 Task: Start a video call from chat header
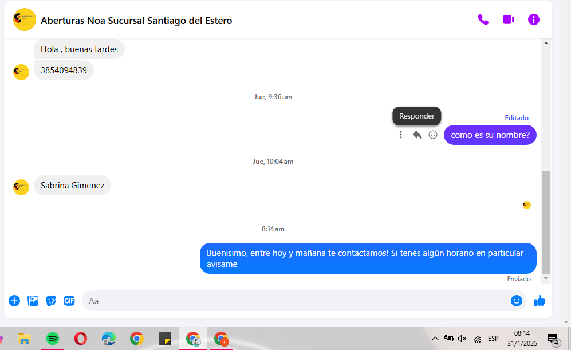(508, 19)
